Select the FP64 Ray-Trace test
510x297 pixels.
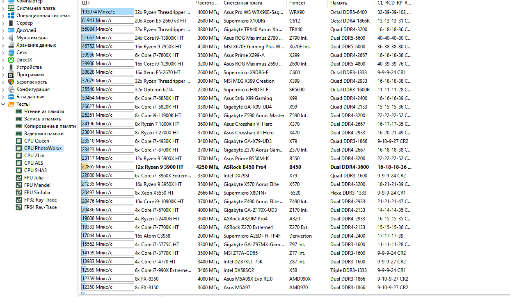pos(40,207)
